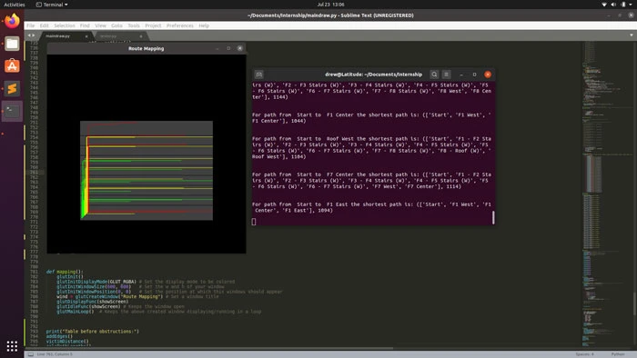Open Firefox from the dock
The width and height of the screenshot is (637, 358).
click(x=12, y=21)
